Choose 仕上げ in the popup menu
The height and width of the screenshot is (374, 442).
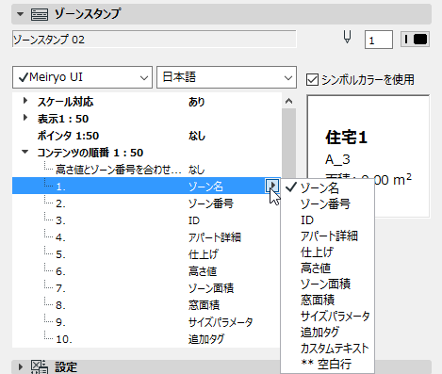[327, 252]
